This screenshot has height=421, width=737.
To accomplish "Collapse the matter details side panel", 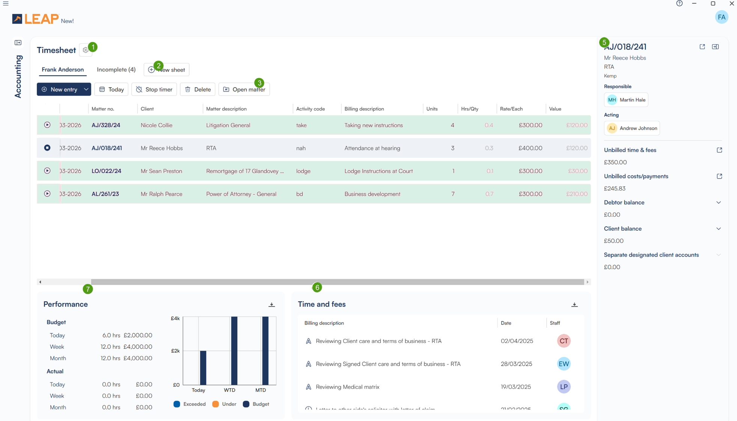I will click(x=715, y=47).
